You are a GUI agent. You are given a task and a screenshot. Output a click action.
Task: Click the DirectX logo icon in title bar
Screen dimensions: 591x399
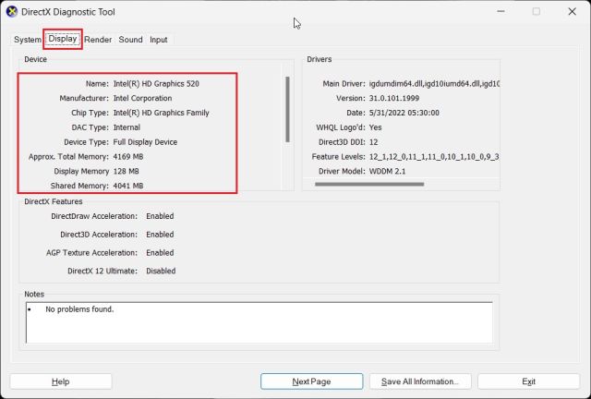(x=12, y=12)
